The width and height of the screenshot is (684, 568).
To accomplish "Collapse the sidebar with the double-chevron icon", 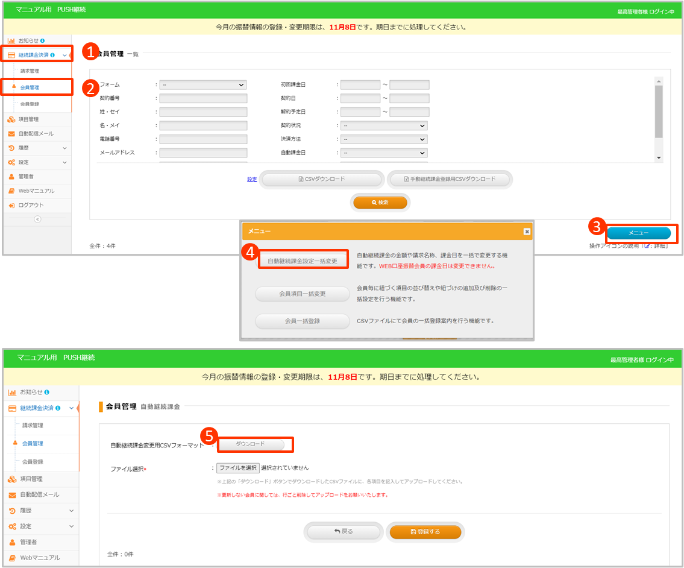I will click(37, 219).
